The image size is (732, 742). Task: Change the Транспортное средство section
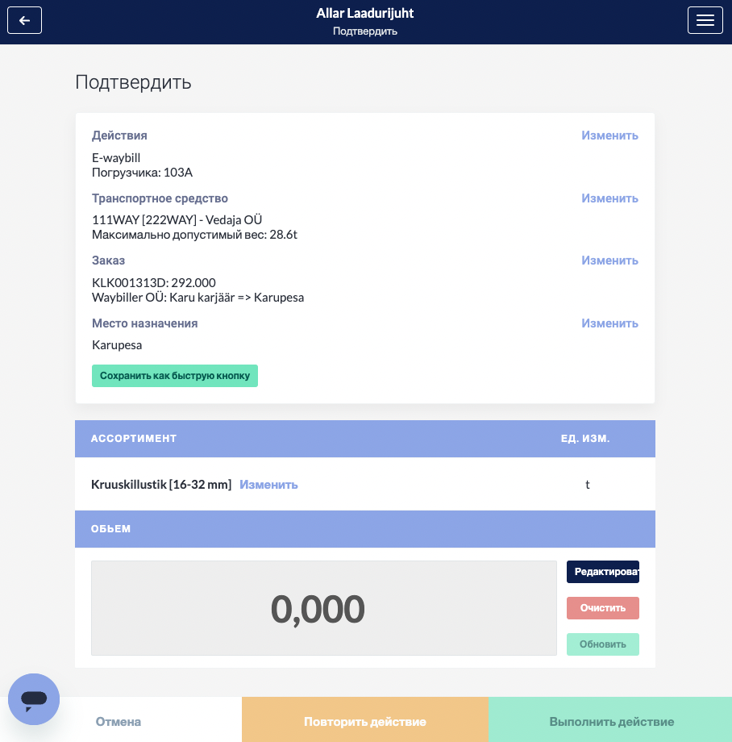(609, 198)
